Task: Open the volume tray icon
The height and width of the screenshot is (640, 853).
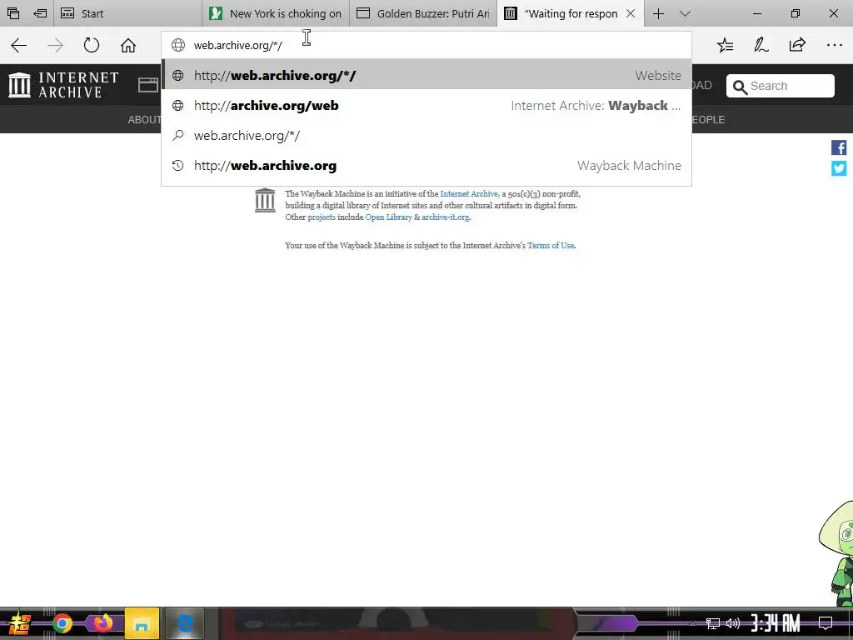Action: click(733, 623)
